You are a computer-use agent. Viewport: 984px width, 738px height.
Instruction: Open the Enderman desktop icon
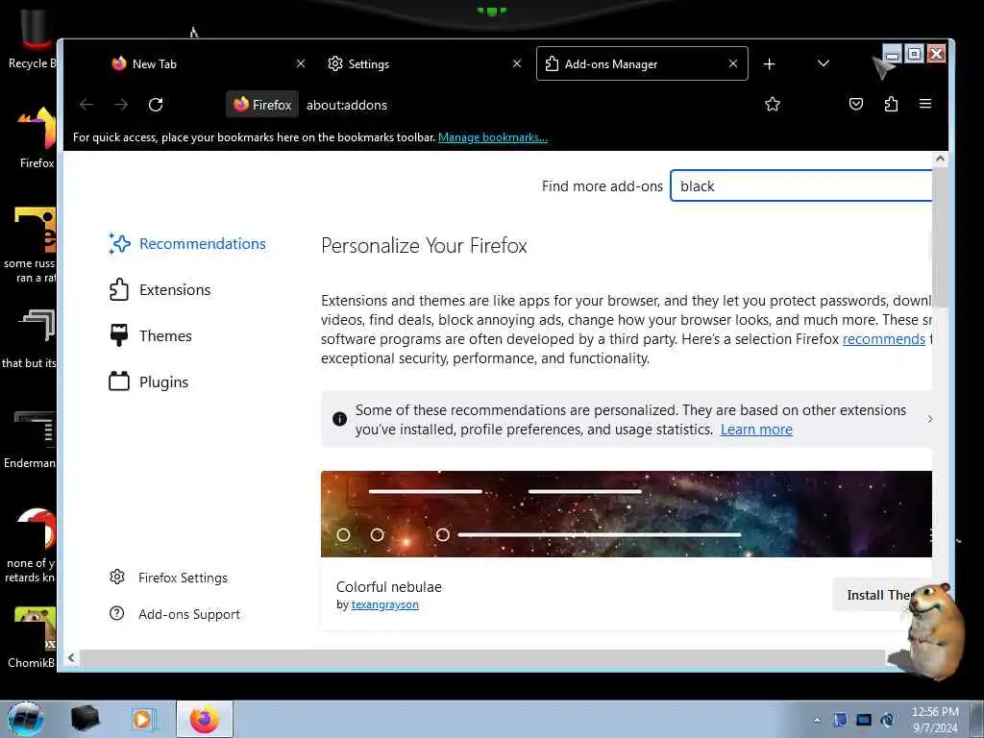point(32,439)
